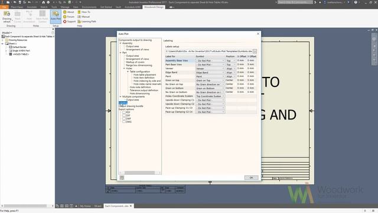
Task: Click Y Offset cell for Edge Band row
Action: pyautogui.click(x=252, y=72)
